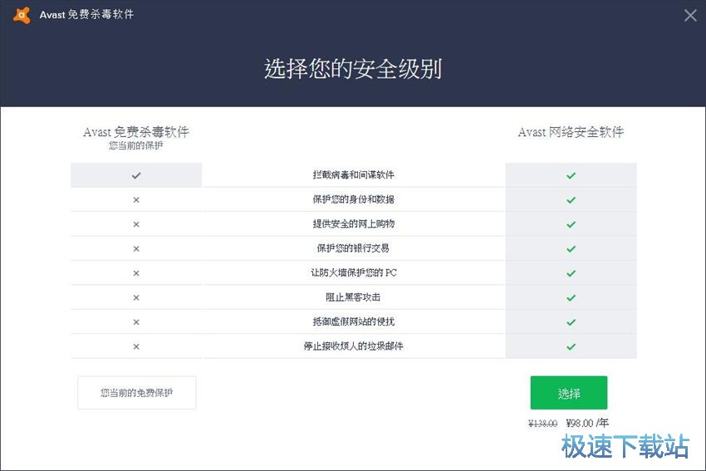
Task: Click the feature text 停止接收烦人的垃圾邮件
Action: pos(354,346)
